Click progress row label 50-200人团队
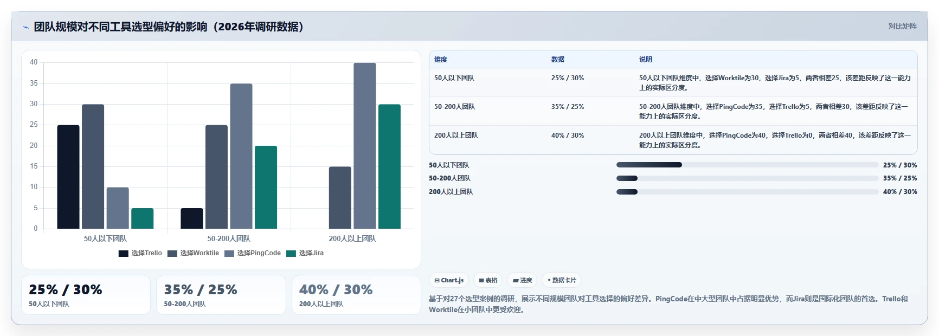The image size is (939, 336). click(x=449, y=178)
